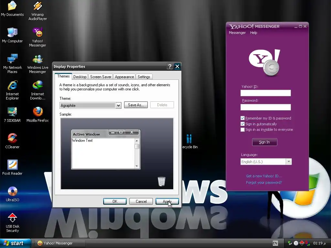
Task: Select the Foxit Reader desktop icon
Action: tap(13, 168)
